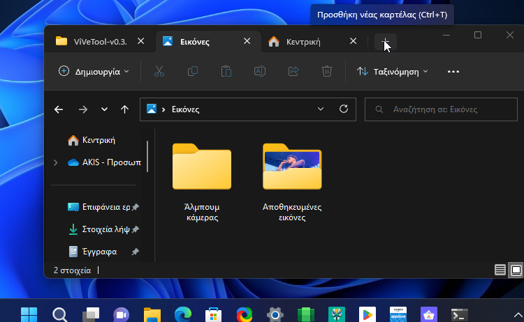524x322 pixels.
Task: Click the Delete trash icon
Action: pyautogui.click(x=326, y=71)
